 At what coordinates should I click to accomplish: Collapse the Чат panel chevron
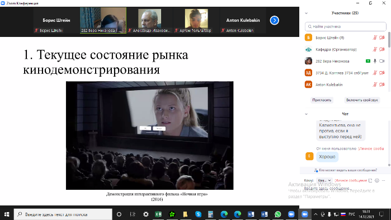306,114
